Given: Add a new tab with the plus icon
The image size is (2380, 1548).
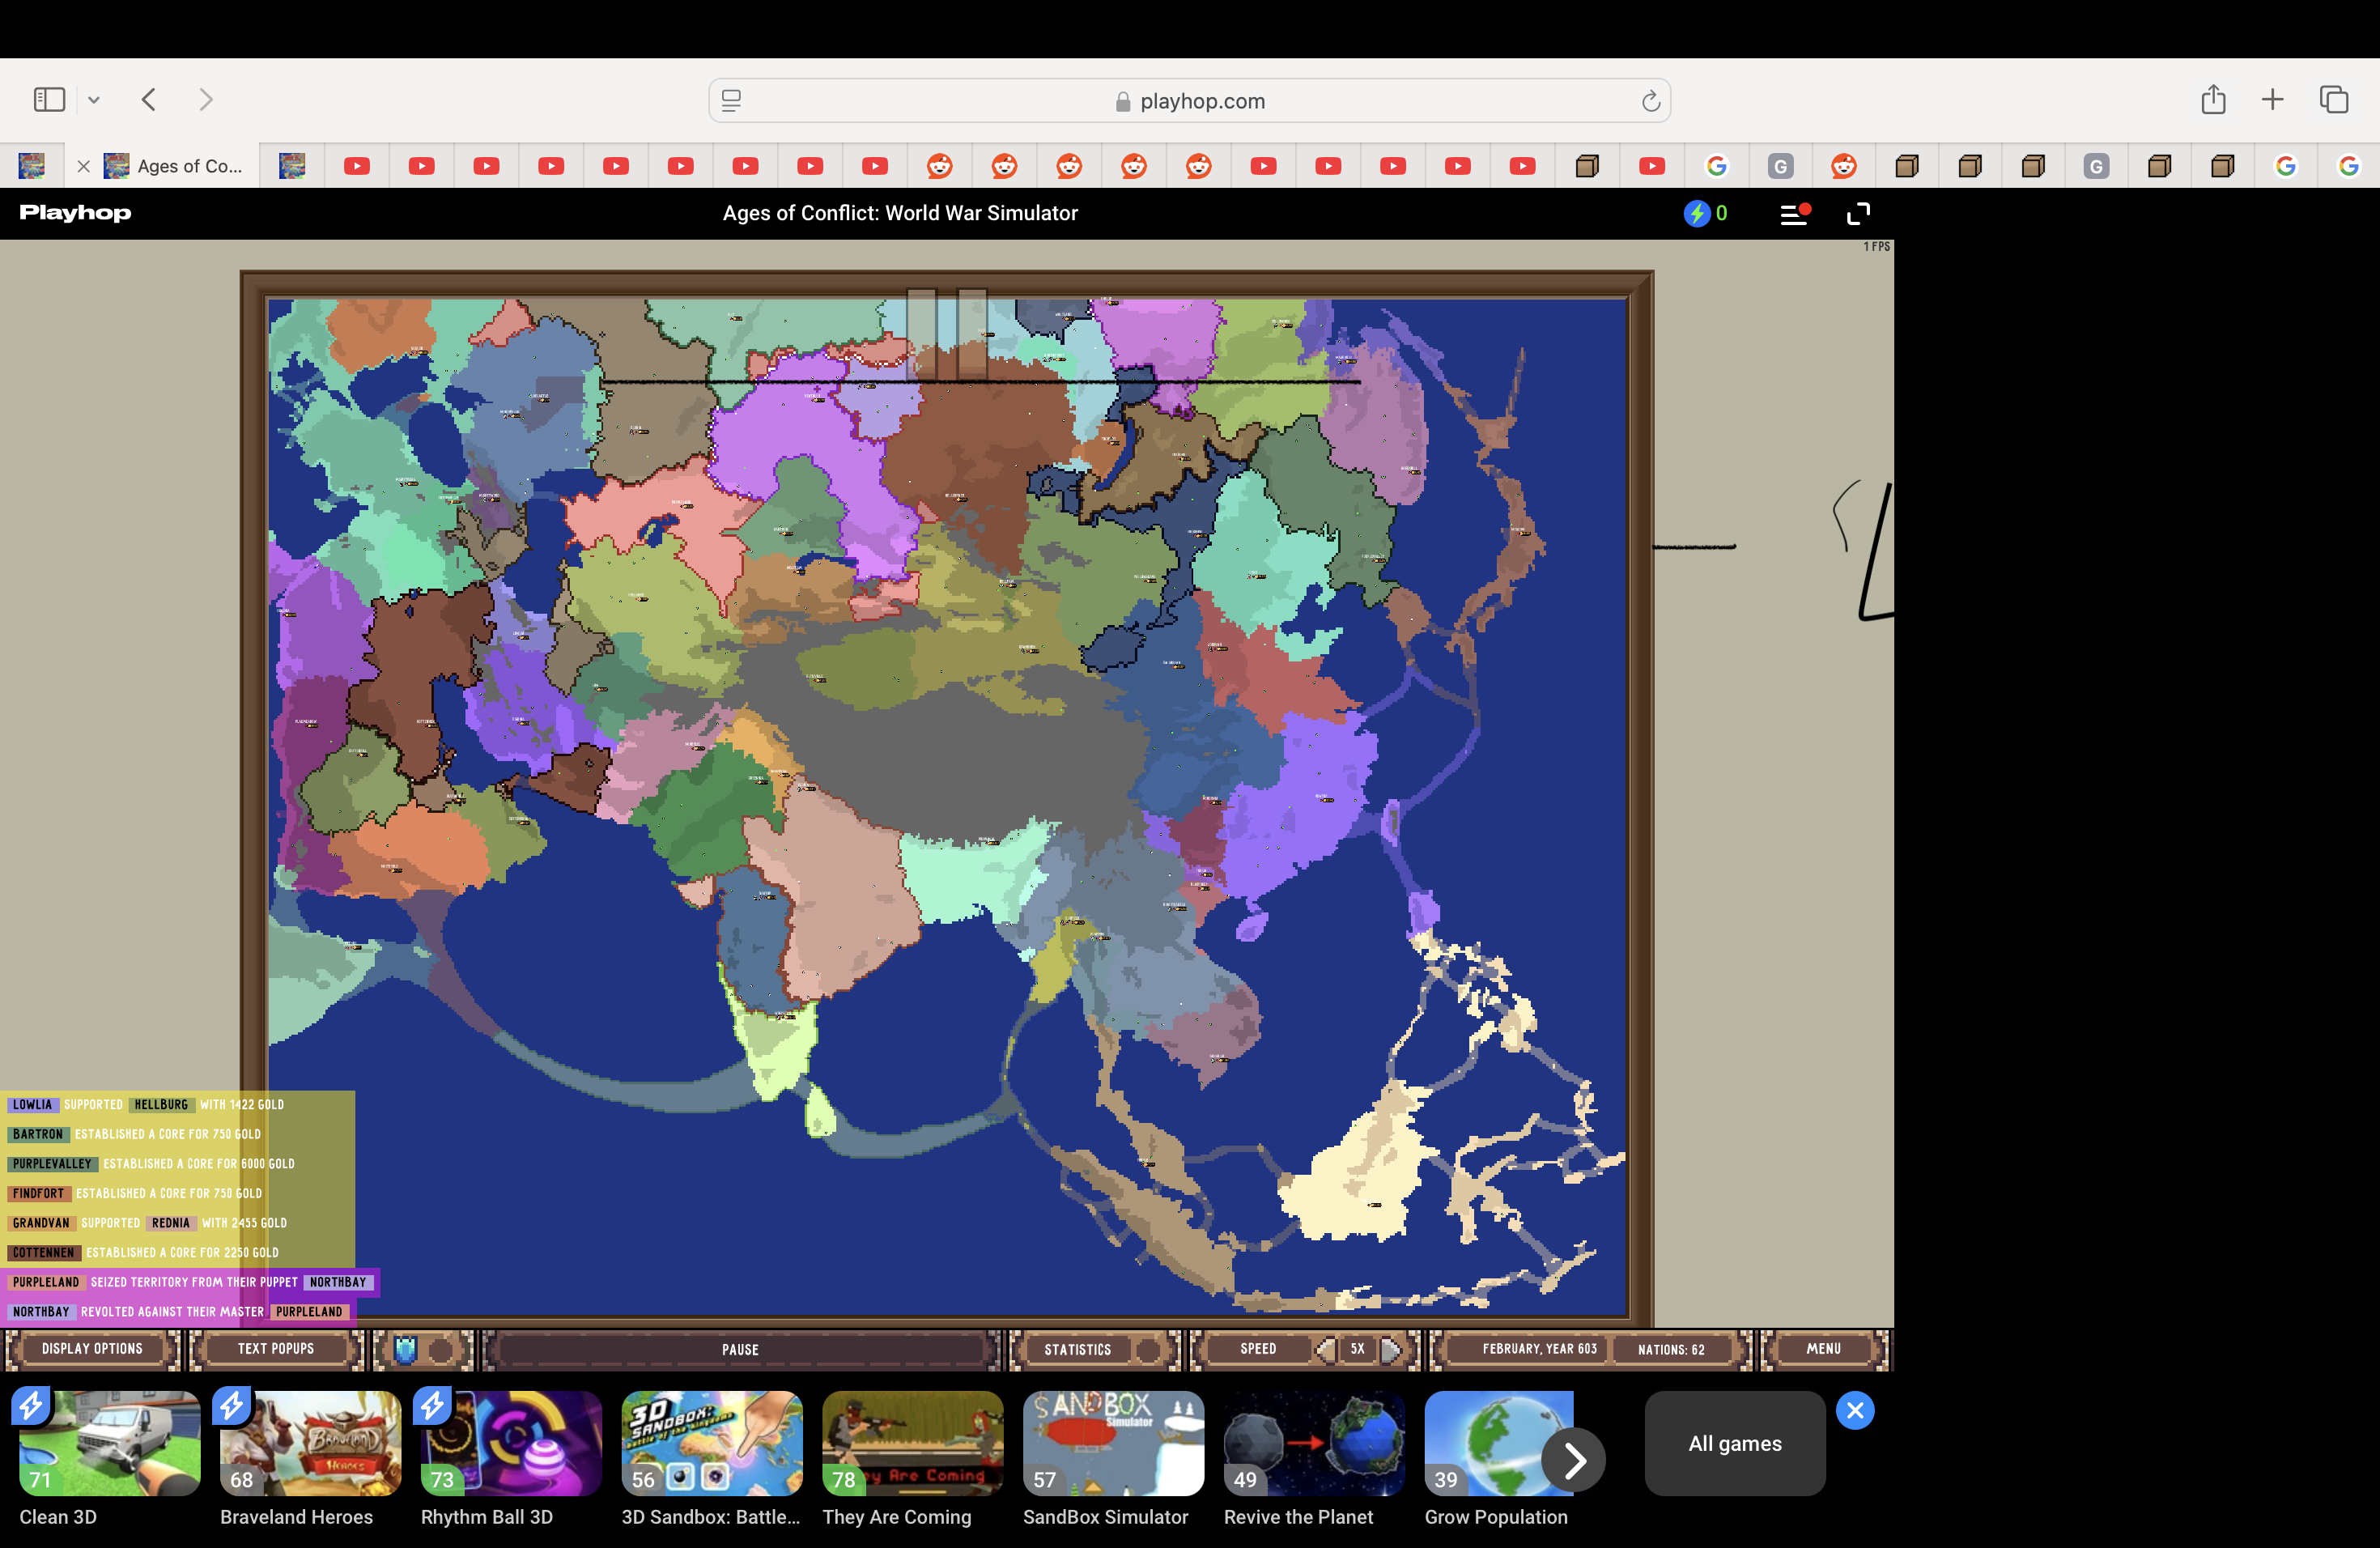Looking at the screenshot, I should [x=2272, y=99].
